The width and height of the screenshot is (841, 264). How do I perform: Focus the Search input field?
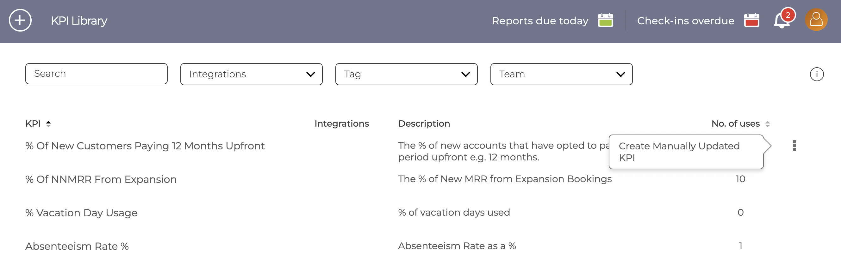96,74
